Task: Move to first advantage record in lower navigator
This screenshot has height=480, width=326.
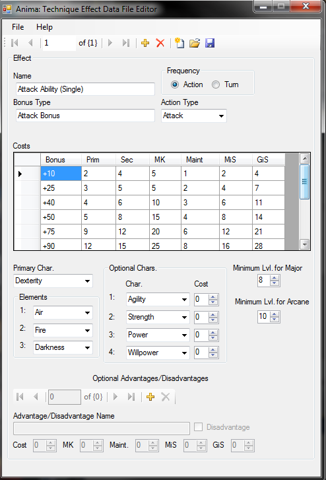Action: pyautogui.click(x=20, y=397)
